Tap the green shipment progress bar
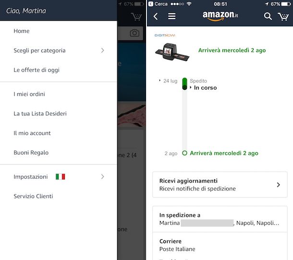Viewport: 293px width, 260px height. pos(184,84)
